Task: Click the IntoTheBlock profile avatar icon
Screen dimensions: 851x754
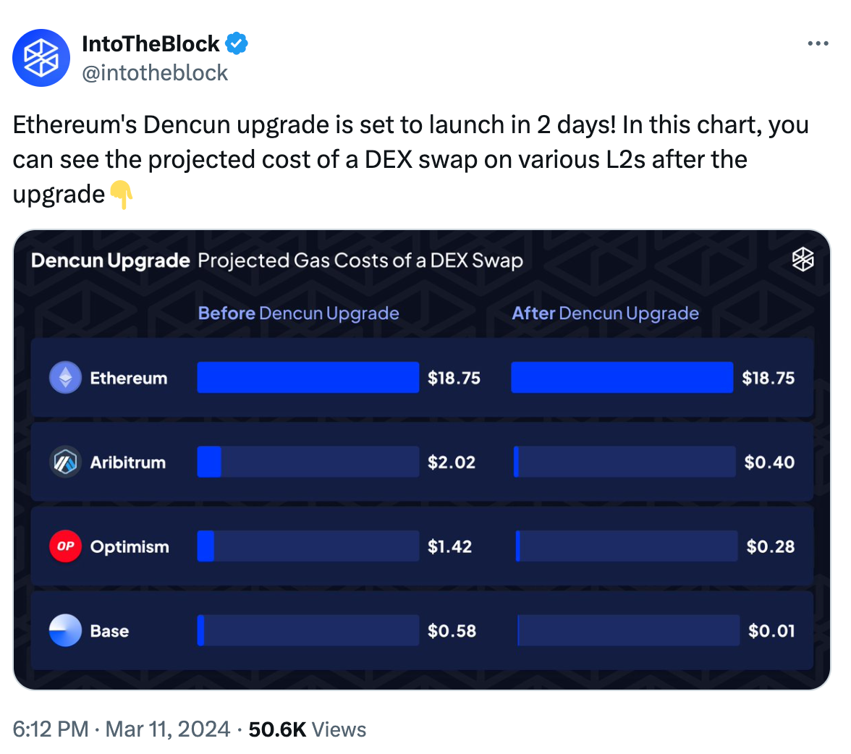Action: pyautogui.click(x=41, y=58)
